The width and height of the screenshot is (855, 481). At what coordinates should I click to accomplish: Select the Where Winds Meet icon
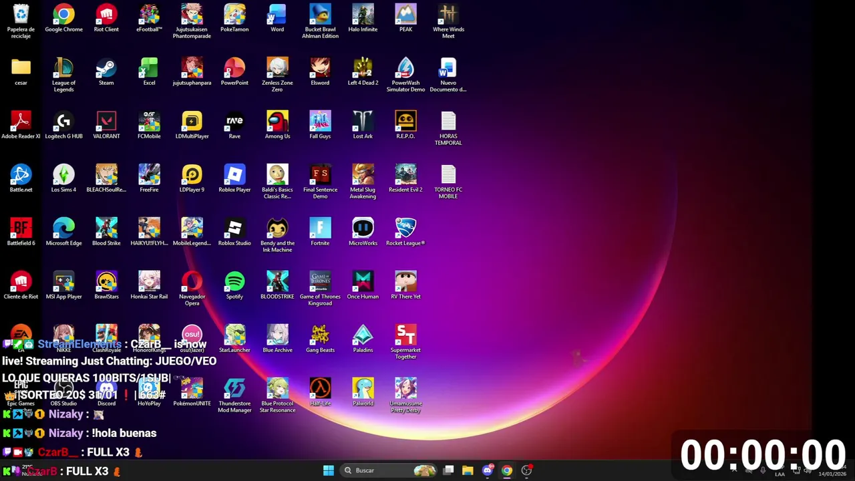[x=448, y=21]
